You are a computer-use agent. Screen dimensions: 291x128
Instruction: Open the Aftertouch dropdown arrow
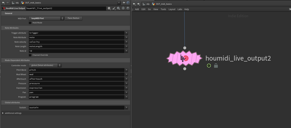[126, 79]
